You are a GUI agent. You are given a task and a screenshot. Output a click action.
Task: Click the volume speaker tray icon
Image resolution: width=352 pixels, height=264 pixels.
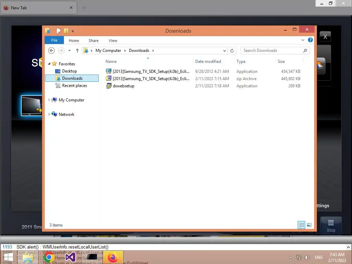(307, 257)
